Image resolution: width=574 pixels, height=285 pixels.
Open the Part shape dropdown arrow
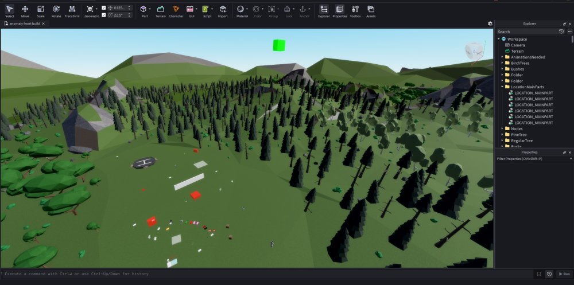(150, 9)
